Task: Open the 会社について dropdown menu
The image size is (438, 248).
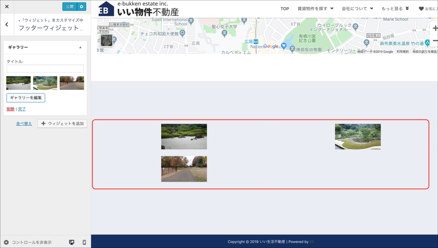Action: (x=357, y=9)
